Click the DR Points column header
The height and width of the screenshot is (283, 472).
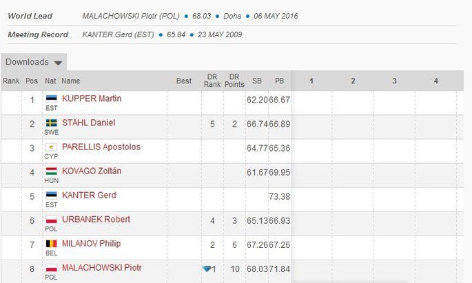234,81
